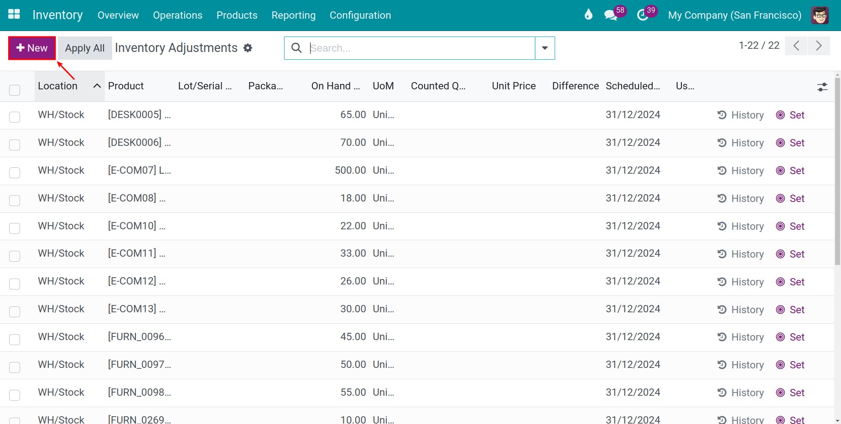841x424 pixels.
Task: Click the Counted Quantity column header
Action: coord(438,86)
